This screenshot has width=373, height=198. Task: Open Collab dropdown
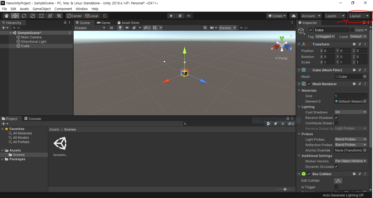[x=277, y=16]
